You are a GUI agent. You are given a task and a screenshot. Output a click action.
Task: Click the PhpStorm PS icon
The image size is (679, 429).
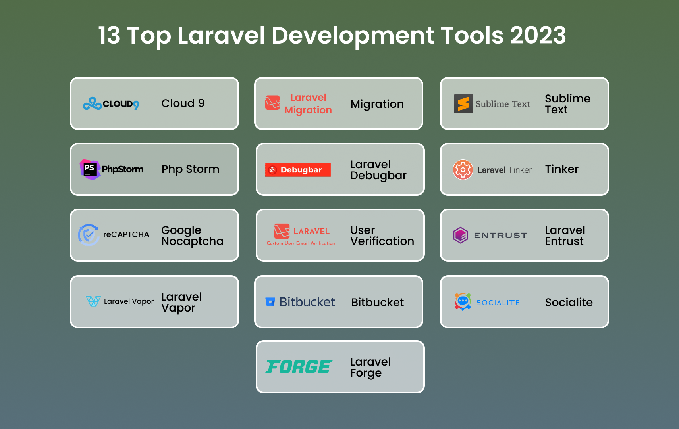tap(90, 169)
